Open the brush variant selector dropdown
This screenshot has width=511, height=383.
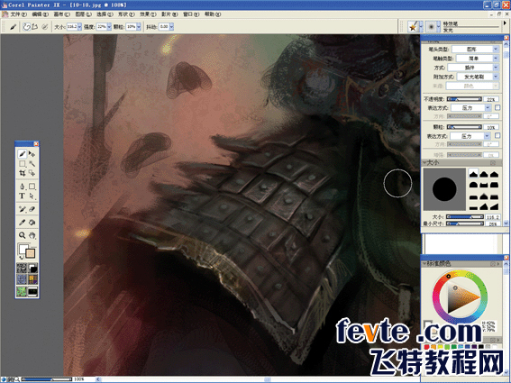[439, 27]
